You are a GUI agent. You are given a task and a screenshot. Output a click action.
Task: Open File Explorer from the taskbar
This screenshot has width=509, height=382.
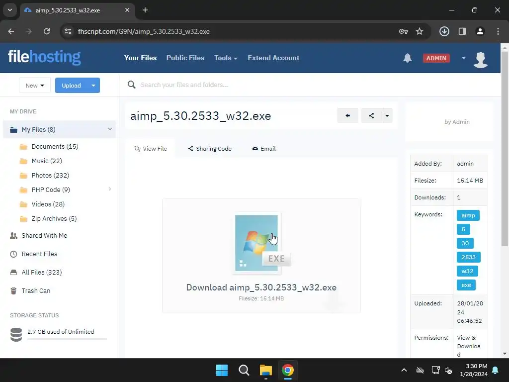pos(266,370)
